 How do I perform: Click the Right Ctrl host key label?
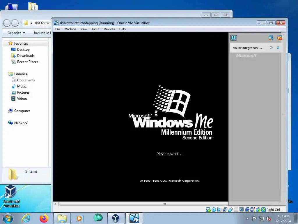pyautogui.click(x=273, y=210)
